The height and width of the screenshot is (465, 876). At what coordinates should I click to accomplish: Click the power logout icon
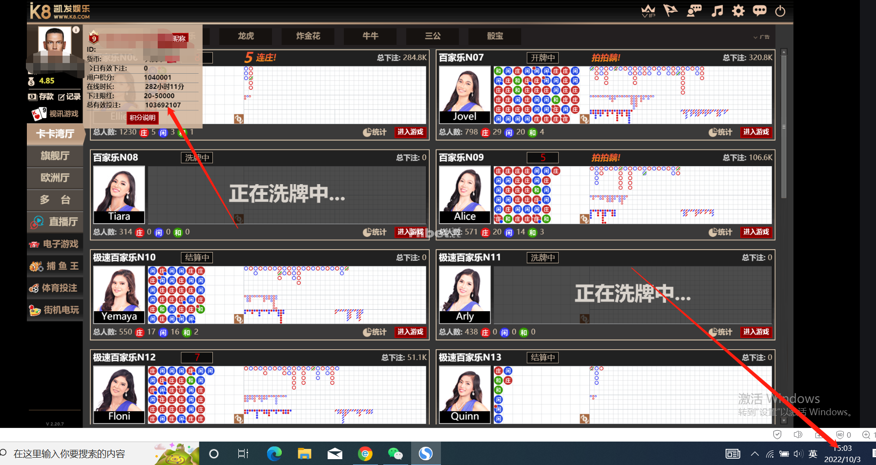click(x=780, y=11)
